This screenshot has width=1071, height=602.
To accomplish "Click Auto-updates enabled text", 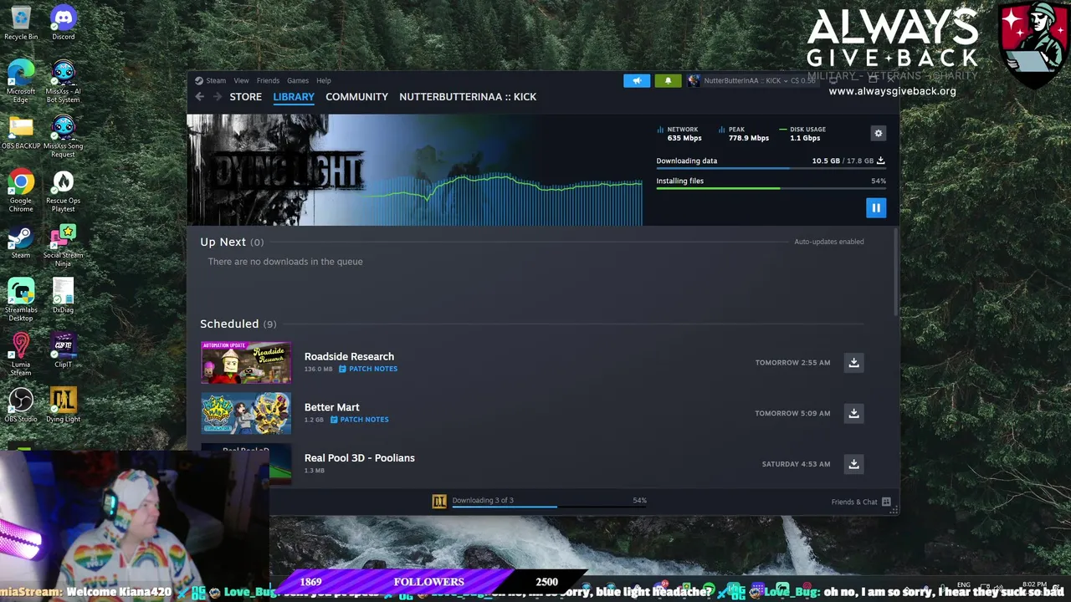I will [829, 242].
